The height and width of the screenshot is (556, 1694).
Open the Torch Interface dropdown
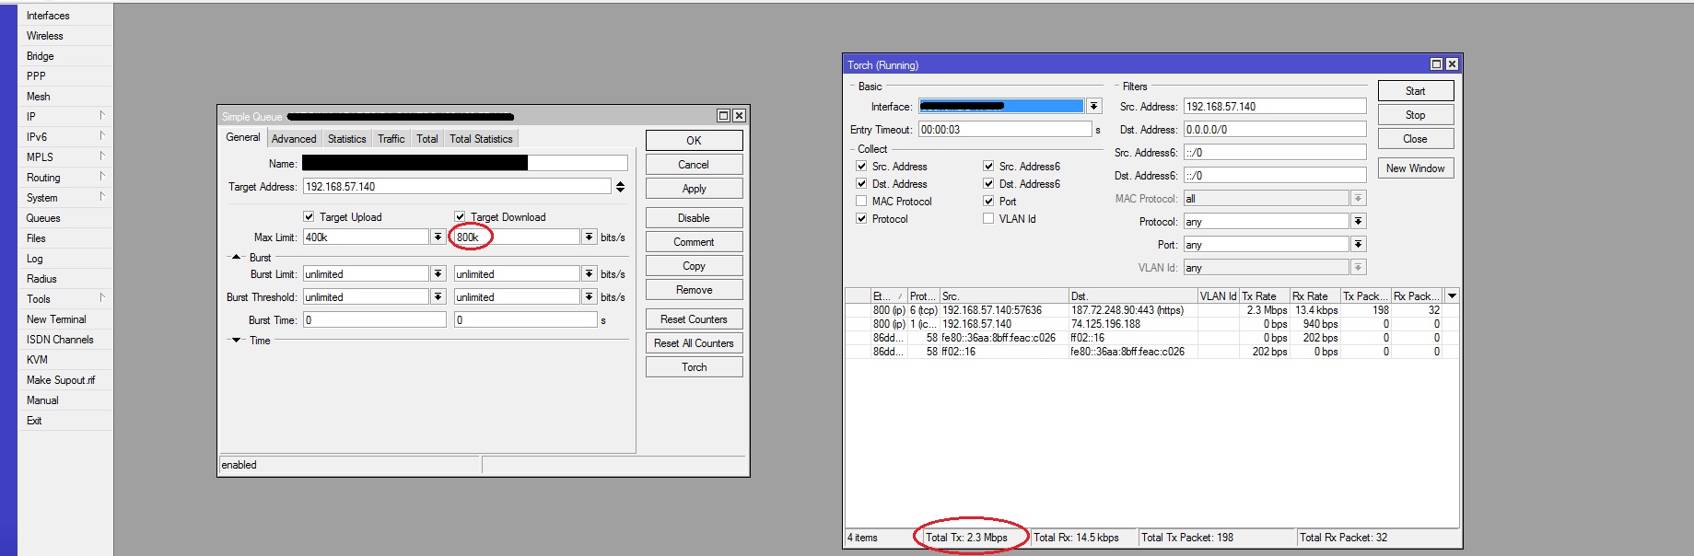1093,107
